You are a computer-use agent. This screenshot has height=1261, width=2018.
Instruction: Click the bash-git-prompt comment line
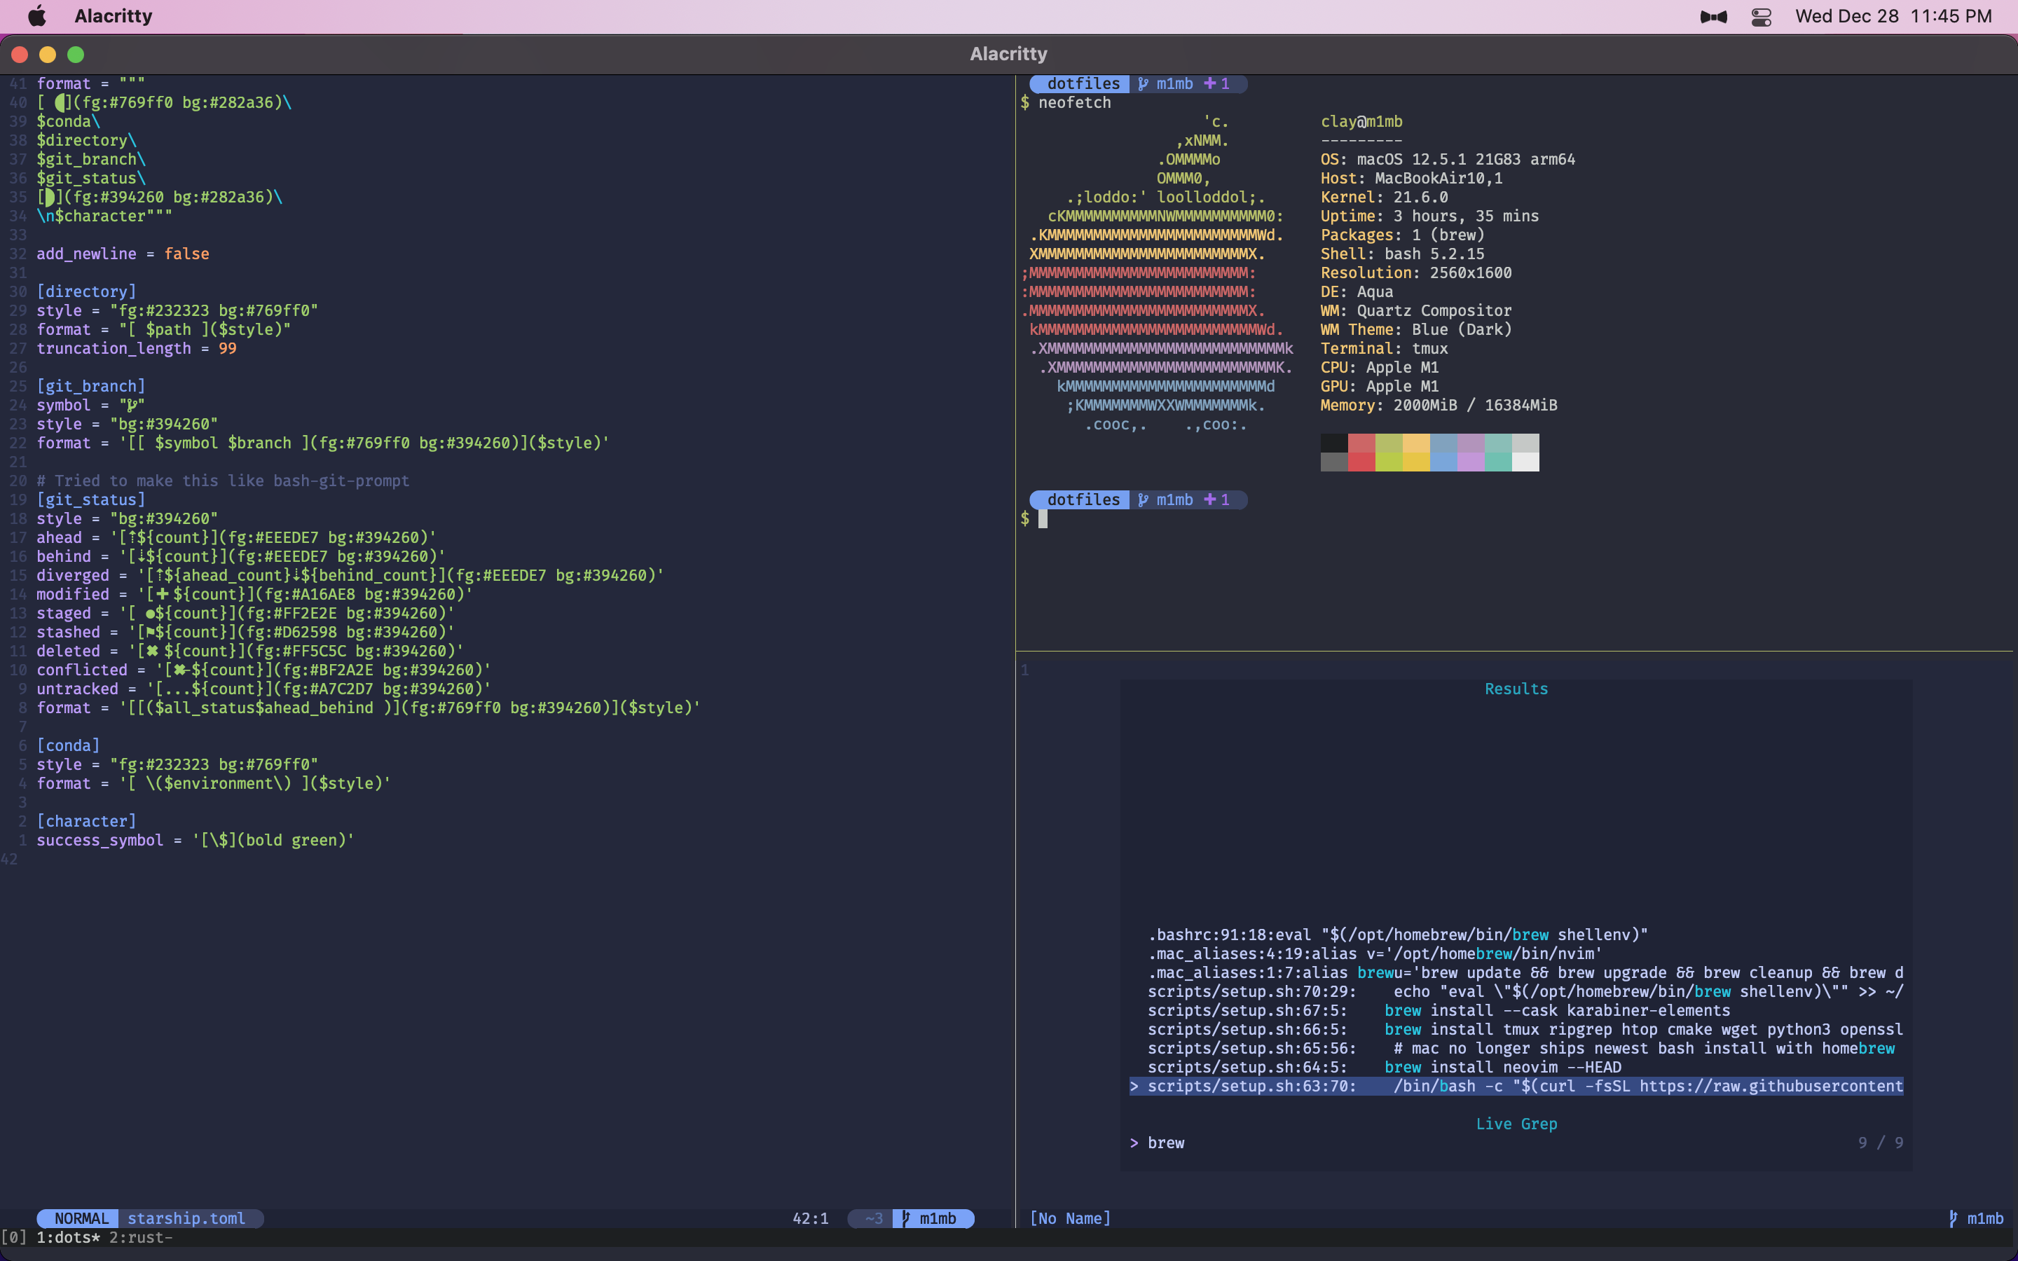pyautogui.click(x=223, y=481)
